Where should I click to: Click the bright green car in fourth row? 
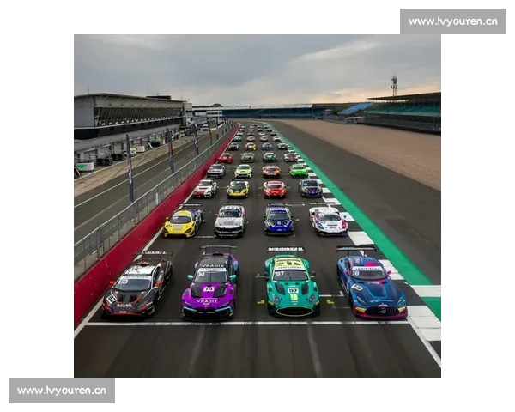[x=298, y=170]
